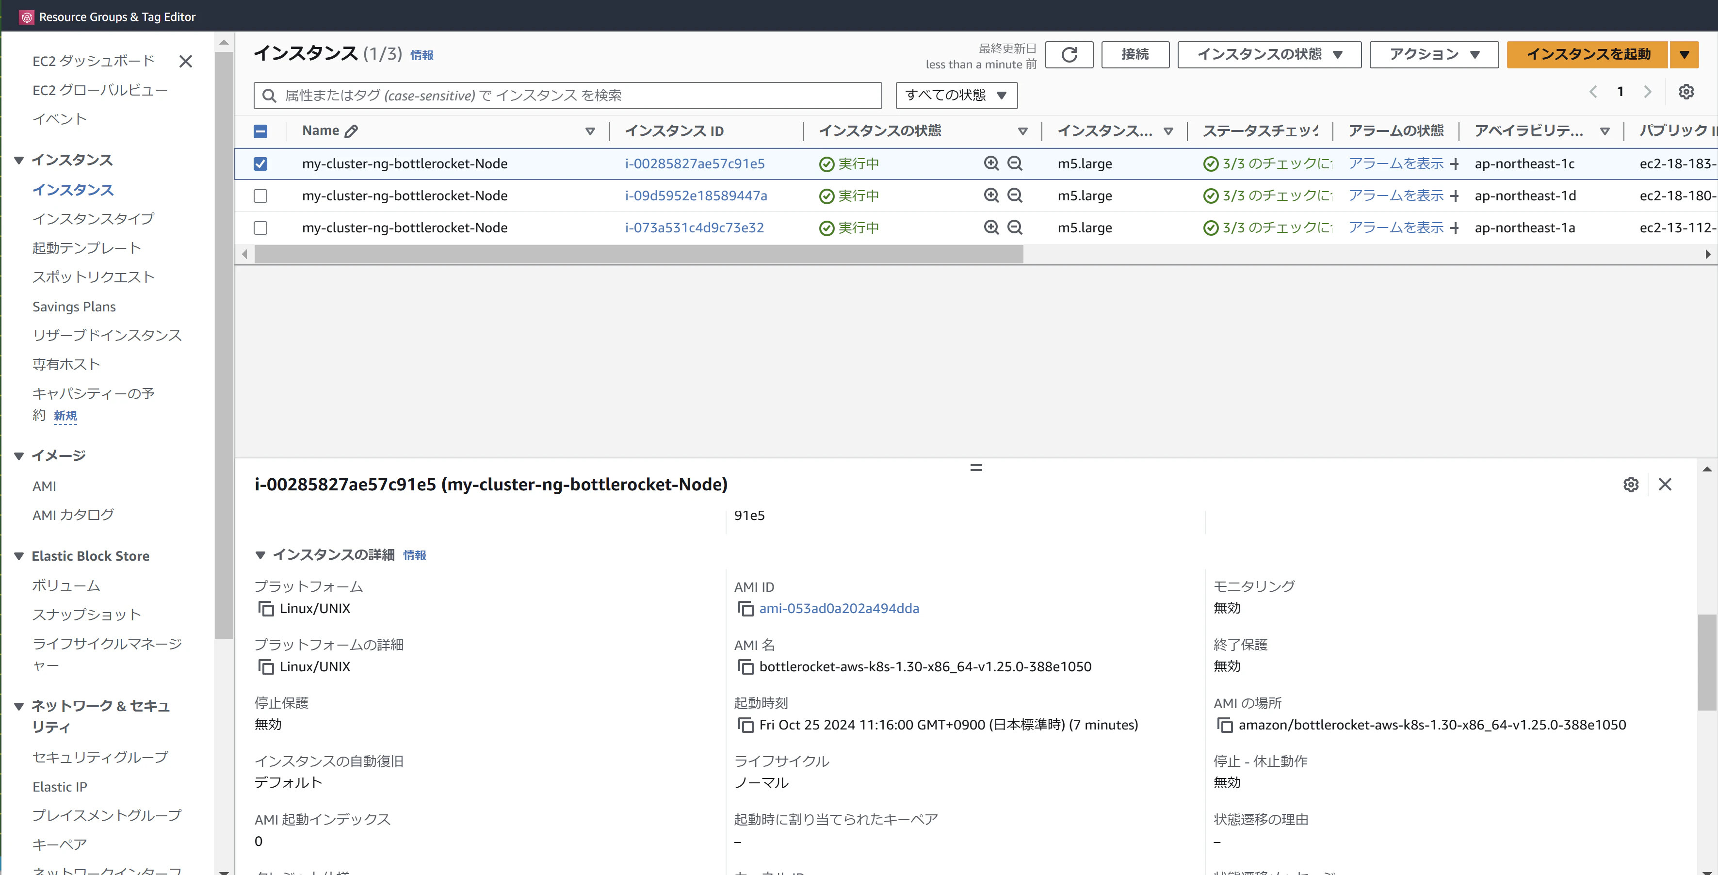This screenshot has width=1718, height=875.
Task: Add alarm for ap-northeast-1c instance
Action: pos(1454,164)
